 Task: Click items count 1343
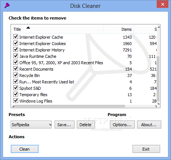127,37
